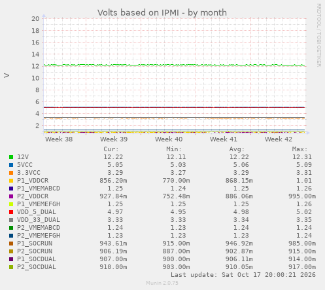
Task: Click the P2_VDDCR purple legend swatch
Action: click(x=11, y=196)
